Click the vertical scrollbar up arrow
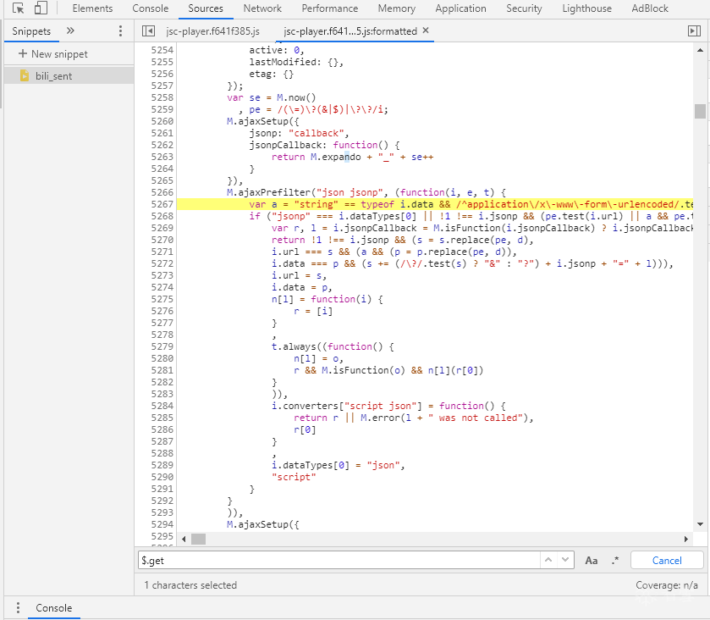The width and height of the screenshot is (710, 620). point(700,50)
